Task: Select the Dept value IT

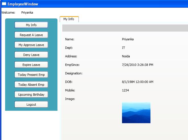Action: pyautogui.click(x=123, y=48)
